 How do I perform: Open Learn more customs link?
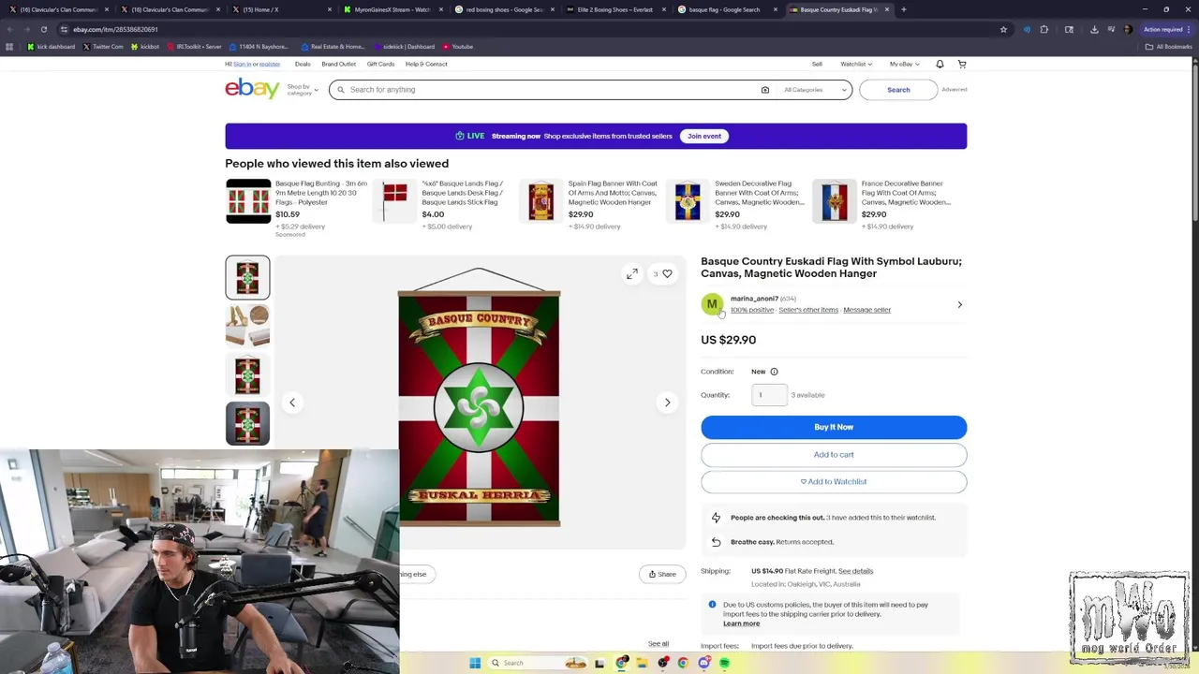pyautogui.click(x=741, y=623)
